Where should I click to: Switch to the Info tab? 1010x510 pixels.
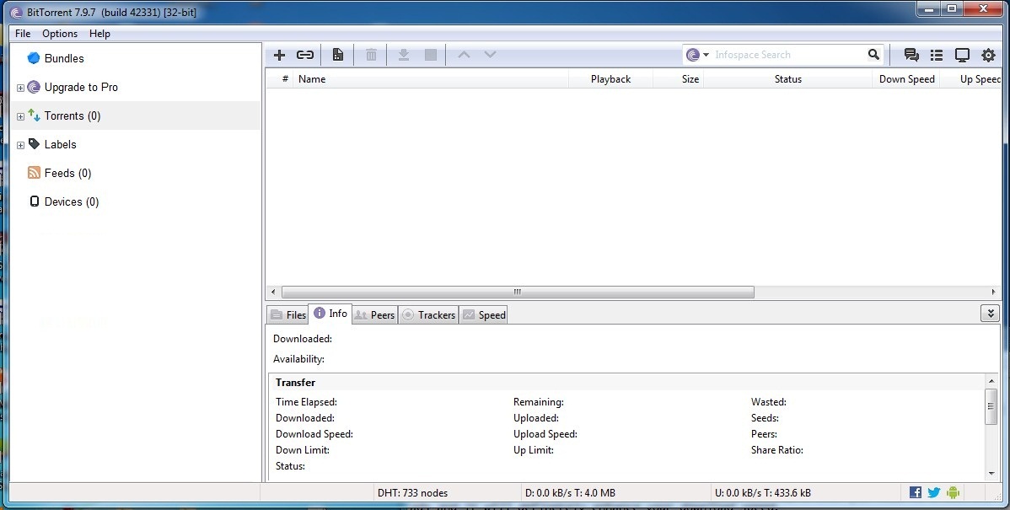point(330,314)
